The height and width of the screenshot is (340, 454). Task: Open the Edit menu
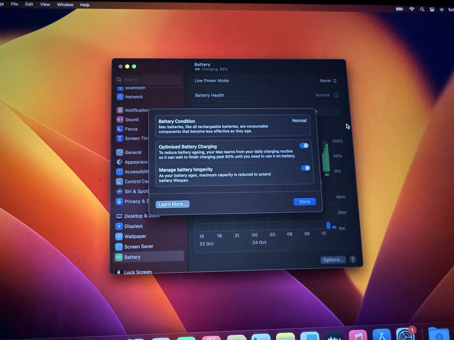(x=29, y=4)
